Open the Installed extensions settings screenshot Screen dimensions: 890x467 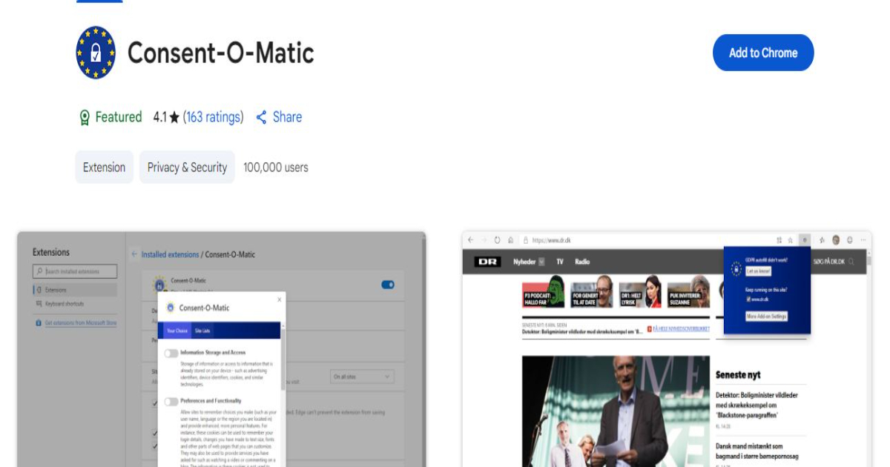click(222, 349)
